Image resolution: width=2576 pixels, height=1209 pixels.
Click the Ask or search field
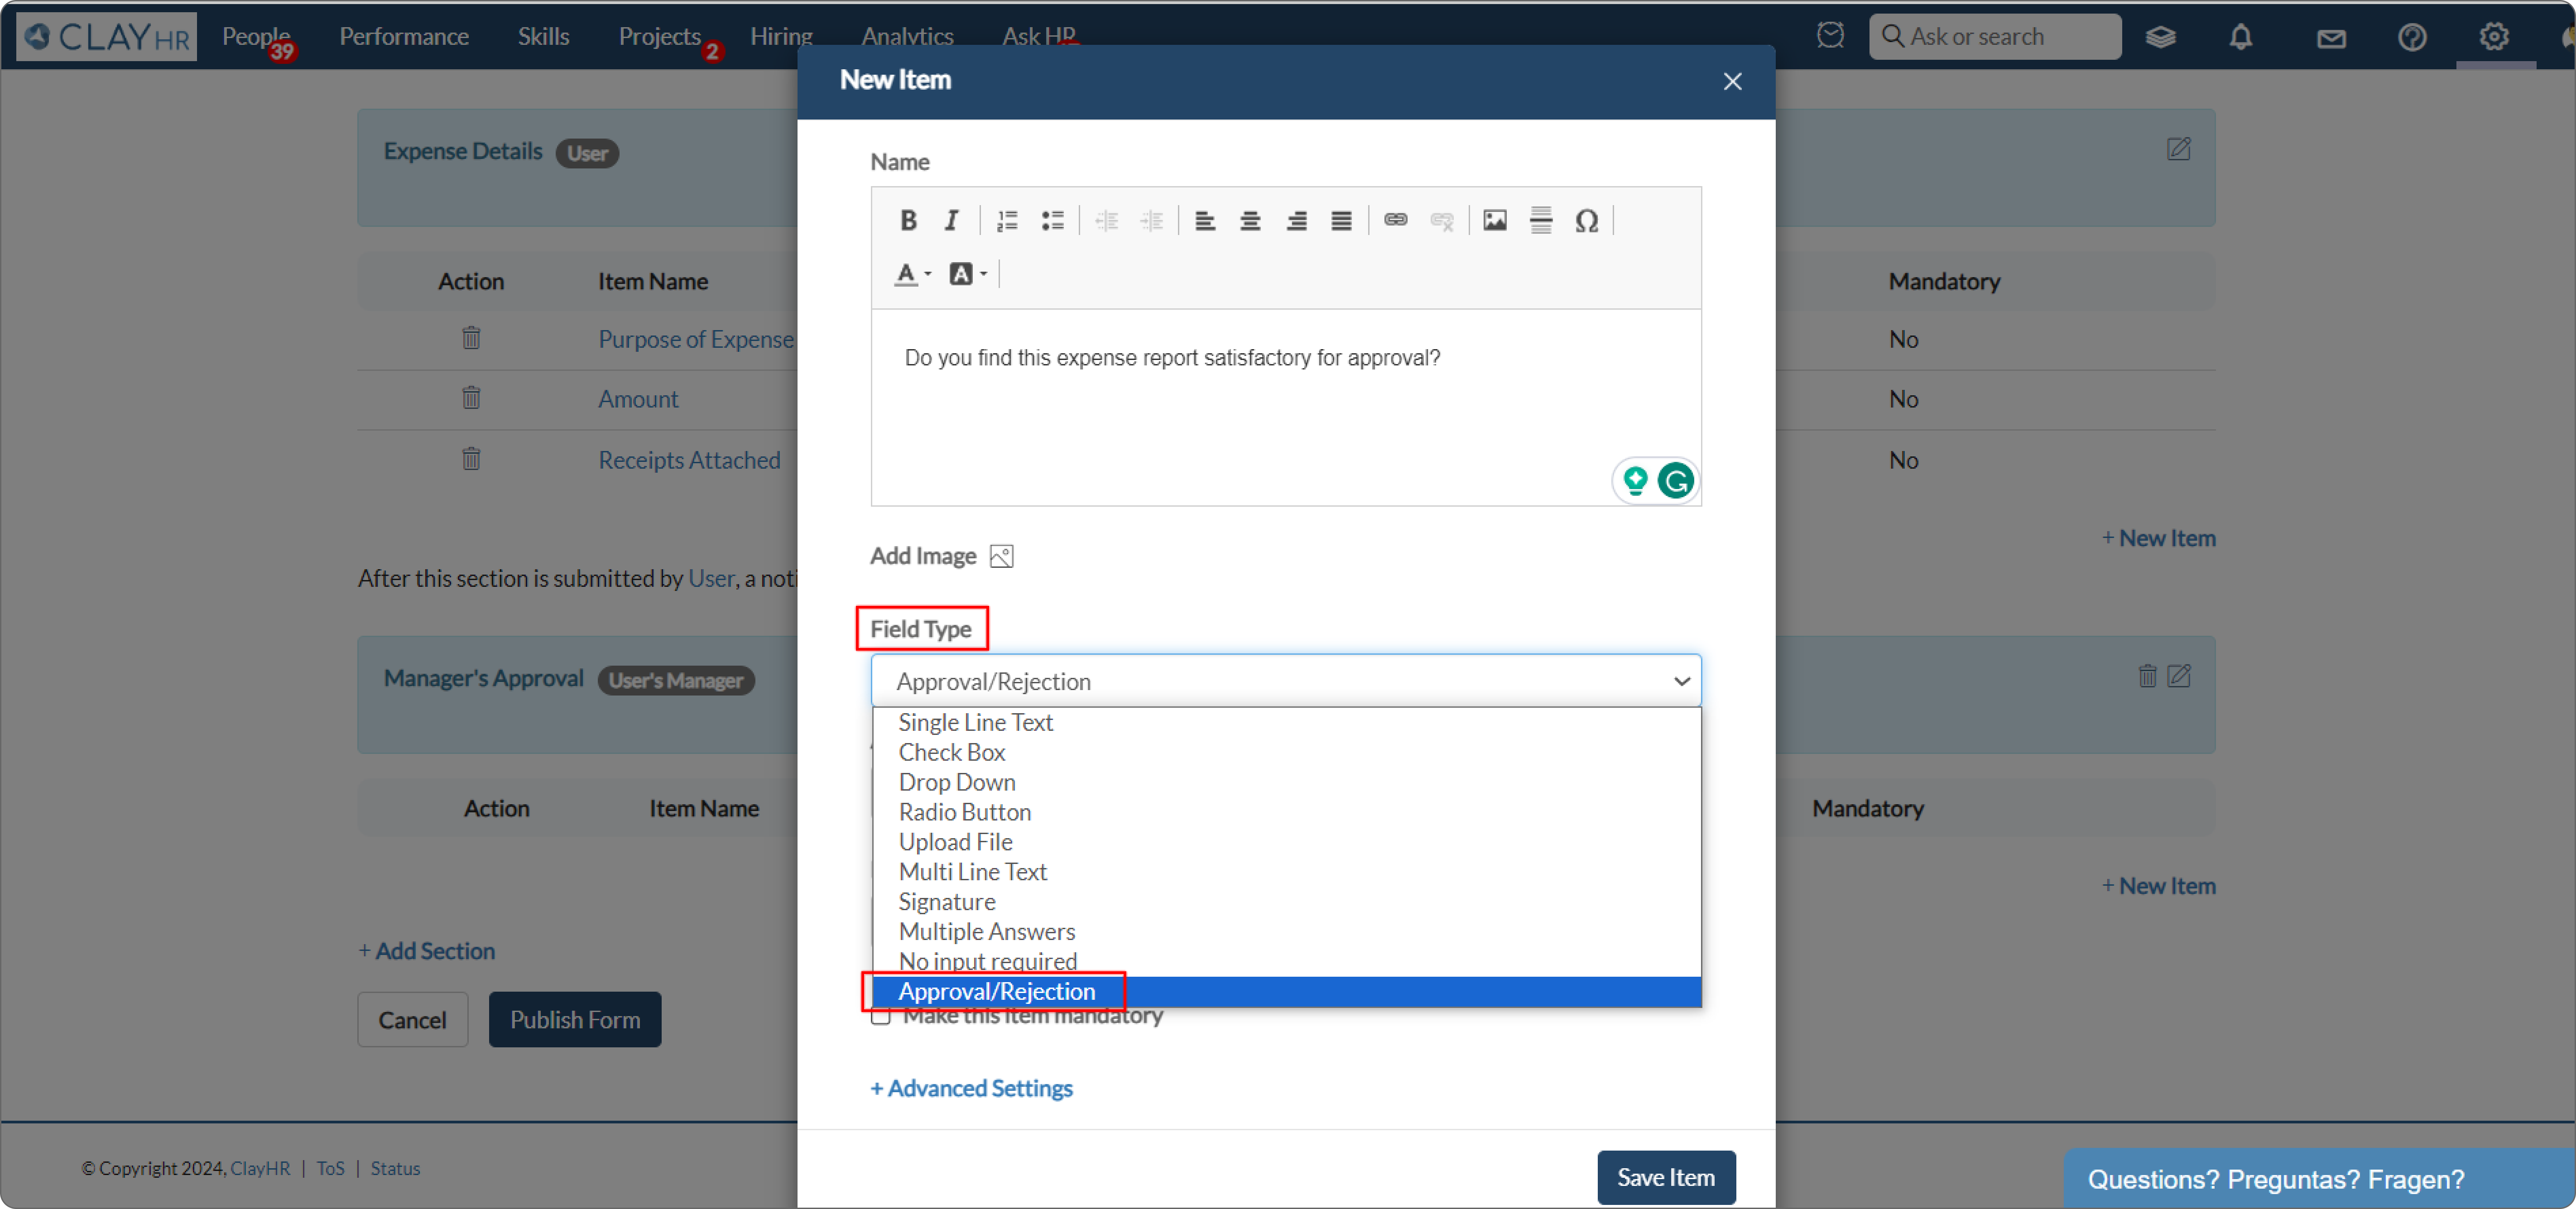(1994, 37)
